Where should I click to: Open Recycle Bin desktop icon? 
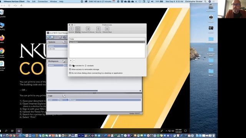pos(2,13)
